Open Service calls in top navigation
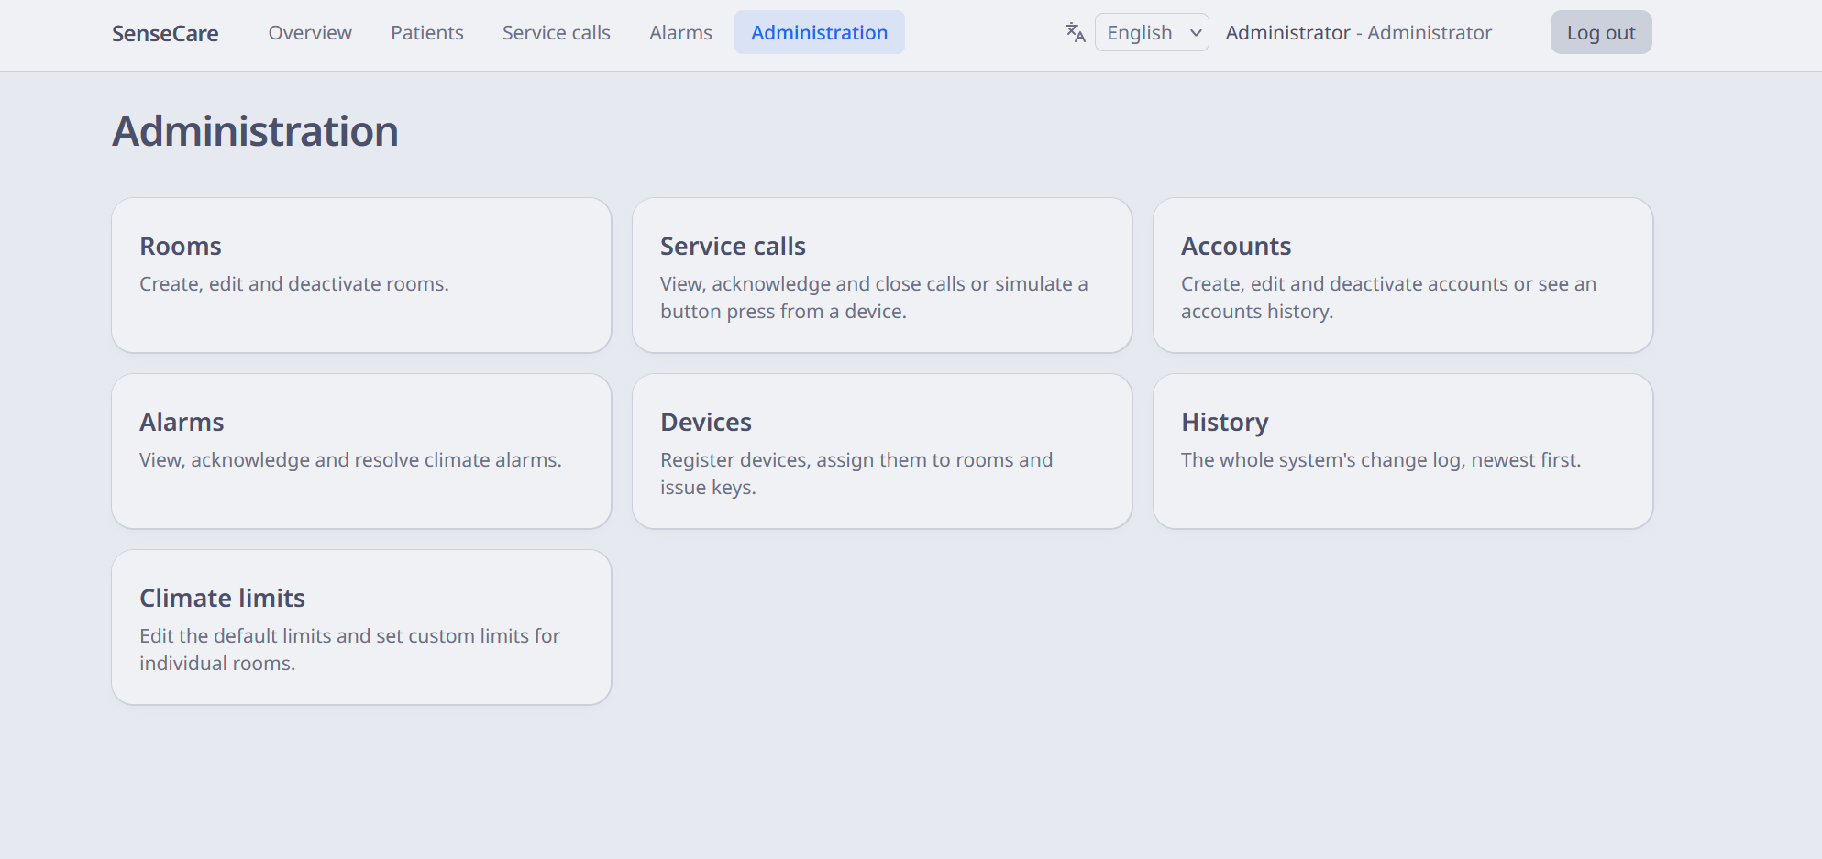Viewport: 1822px width, 859px height. (x=557, y=32)
